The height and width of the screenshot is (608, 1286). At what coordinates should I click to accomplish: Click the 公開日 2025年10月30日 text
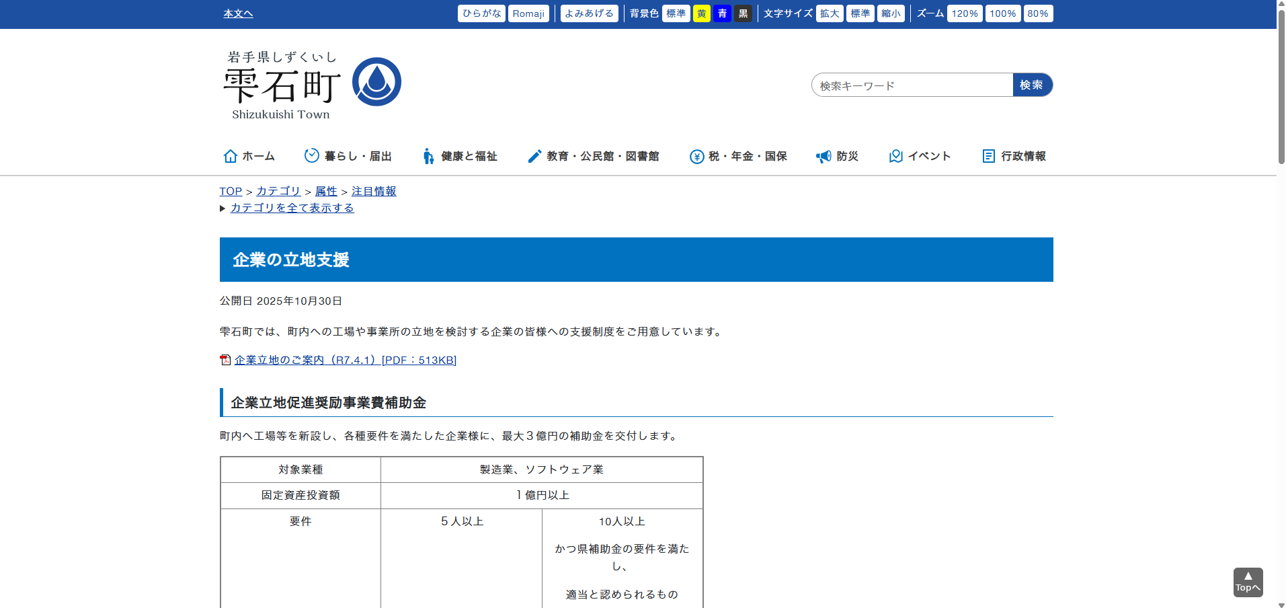coord(281,301)
